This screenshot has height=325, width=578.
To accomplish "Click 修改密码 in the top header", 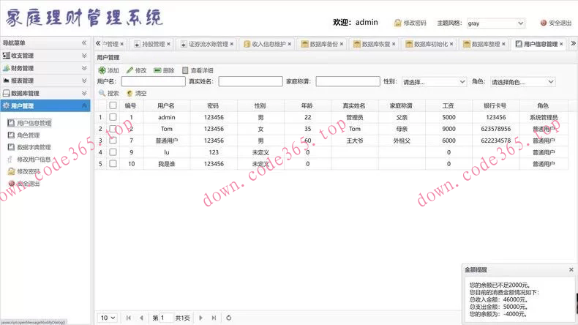I will point(410,23).
